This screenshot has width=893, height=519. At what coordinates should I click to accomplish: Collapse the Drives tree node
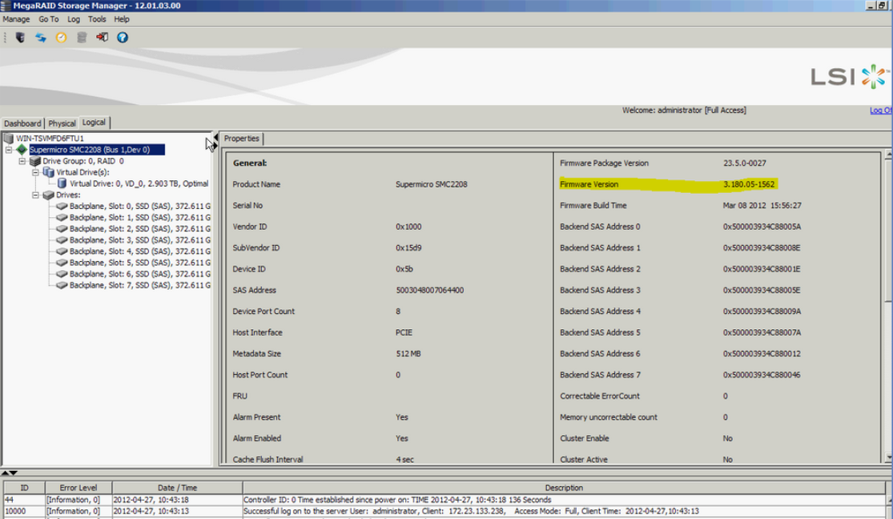click(36, 195)
